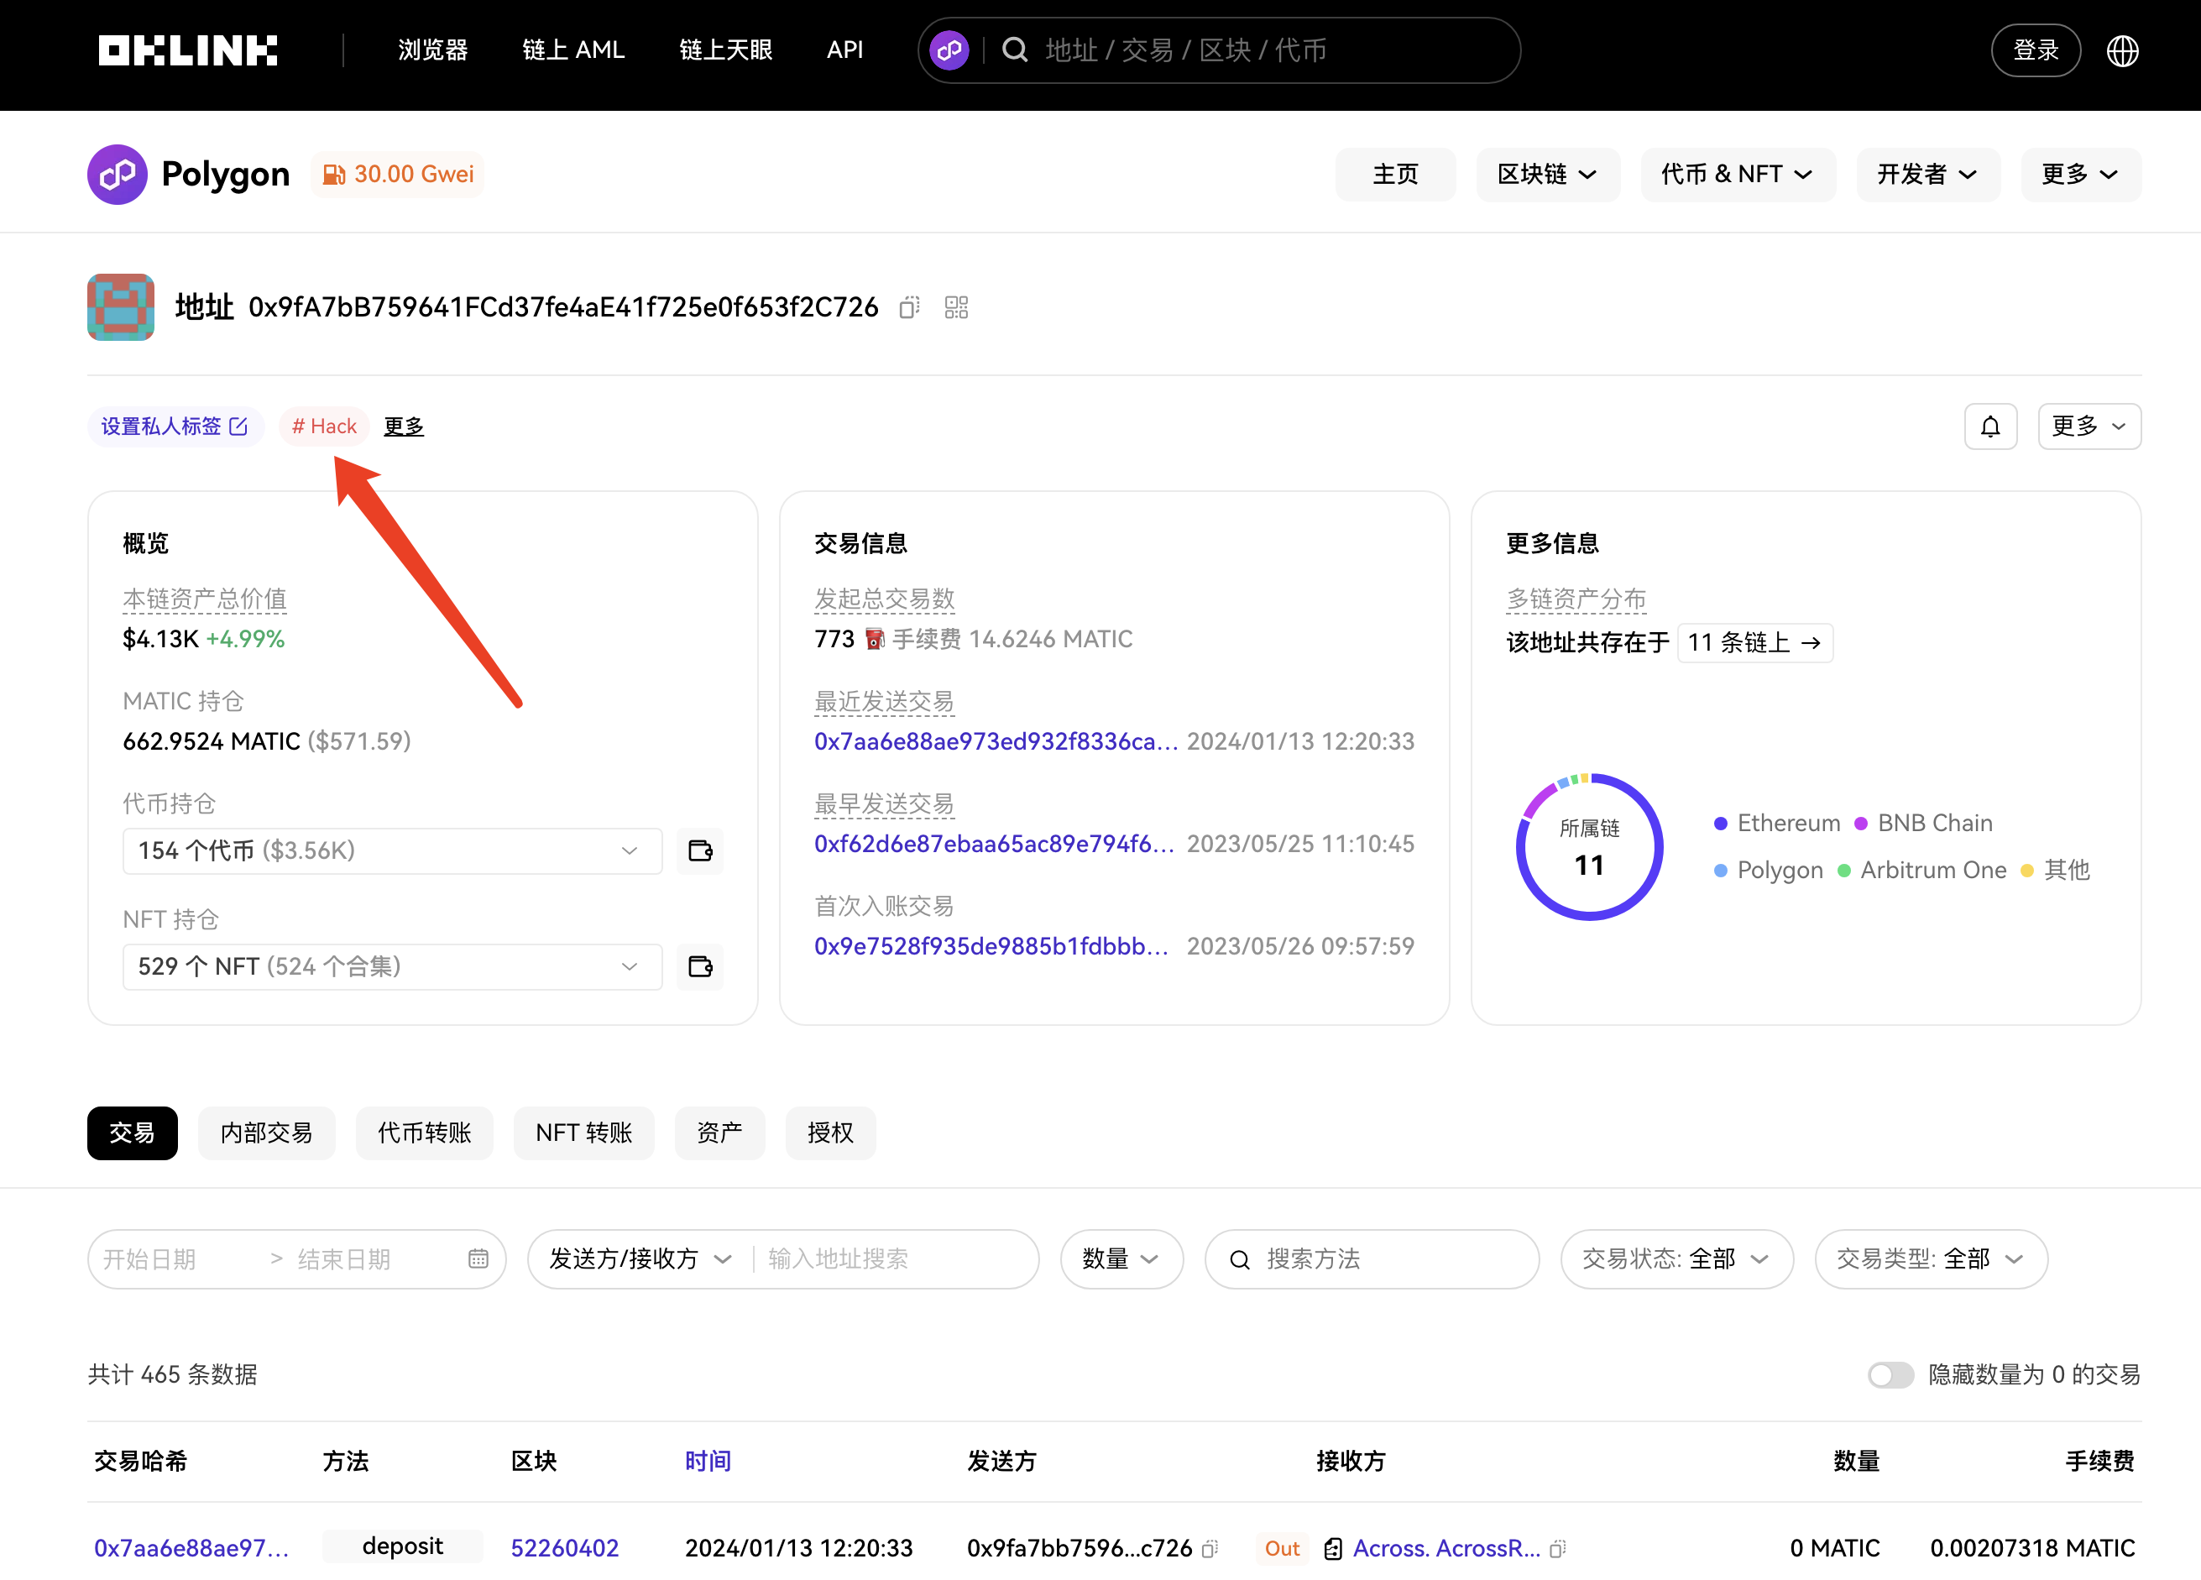Click the 更多 link beside Hack tag
2201x1580 pixels.
(x=404, y=427)
